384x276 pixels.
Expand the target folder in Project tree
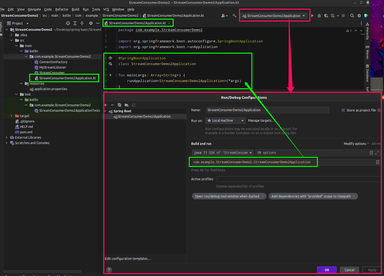click(11, 116)
